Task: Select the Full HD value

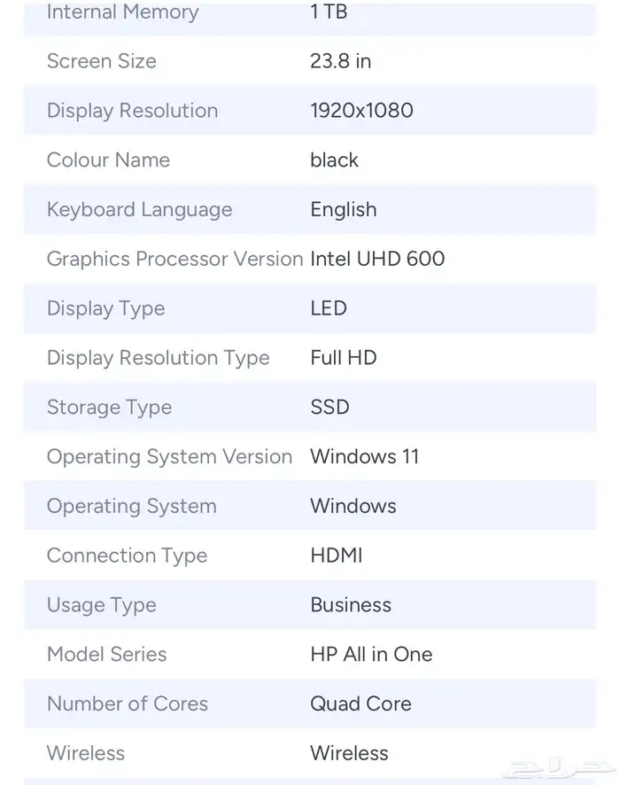Action: [343, 358]
